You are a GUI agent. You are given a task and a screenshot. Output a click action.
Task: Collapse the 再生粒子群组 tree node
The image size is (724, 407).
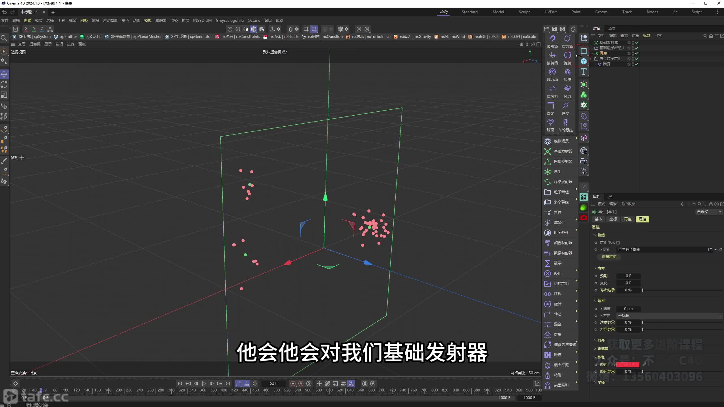coord(592,59)
